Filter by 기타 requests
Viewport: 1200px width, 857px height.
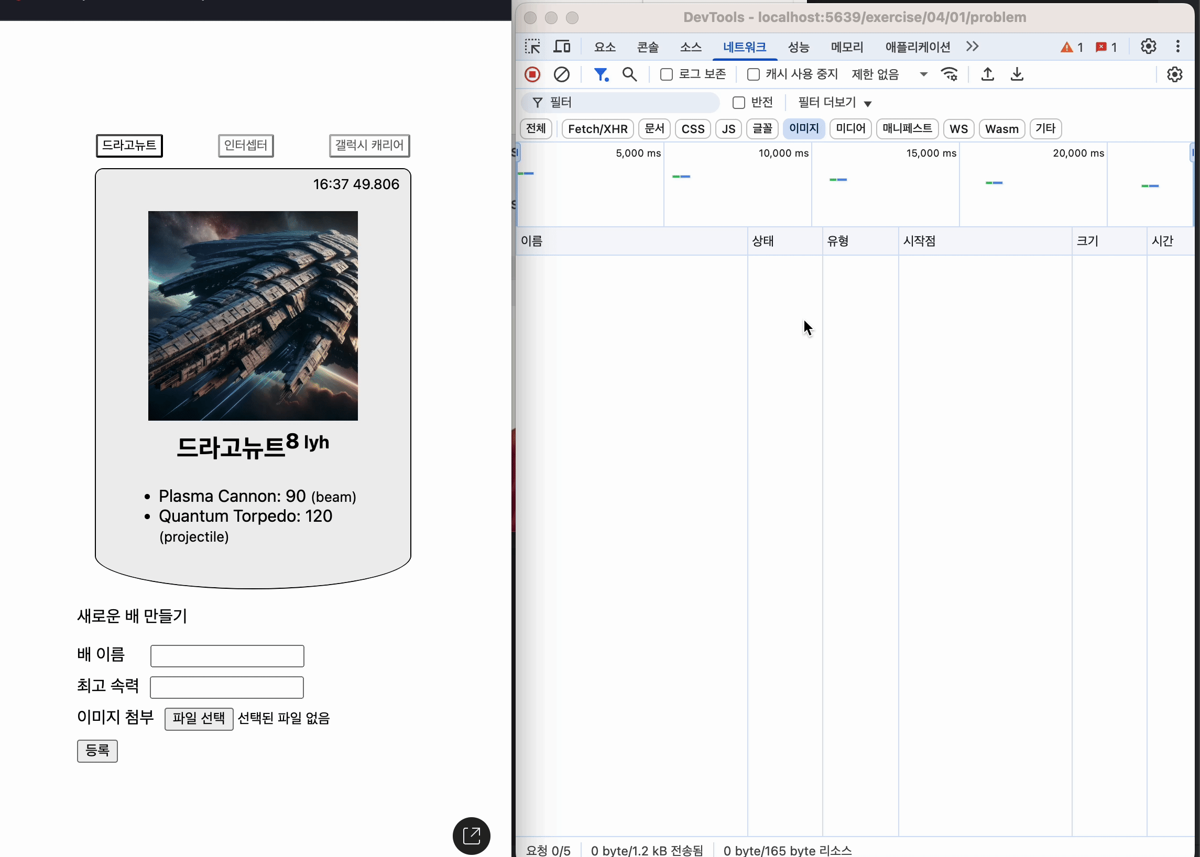tap(1045, 129)
